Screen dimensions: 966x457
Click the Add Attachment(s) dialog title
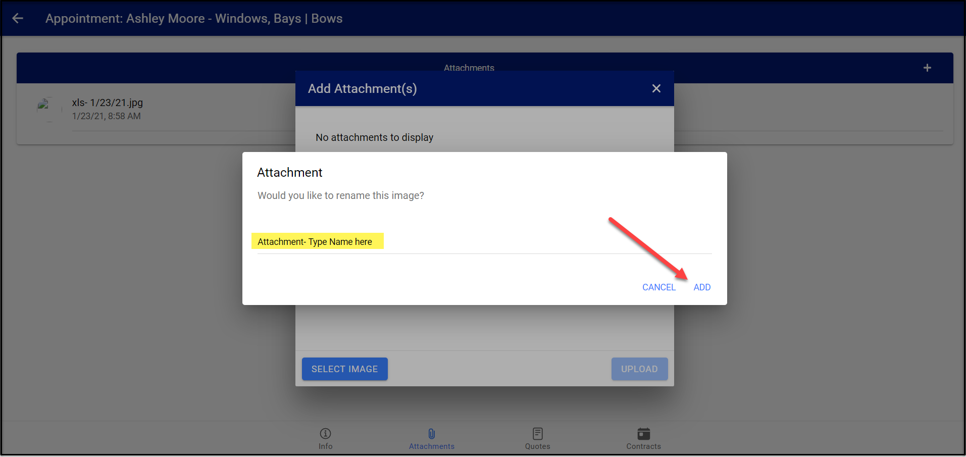pyautogui.click(x=363, y=88)
